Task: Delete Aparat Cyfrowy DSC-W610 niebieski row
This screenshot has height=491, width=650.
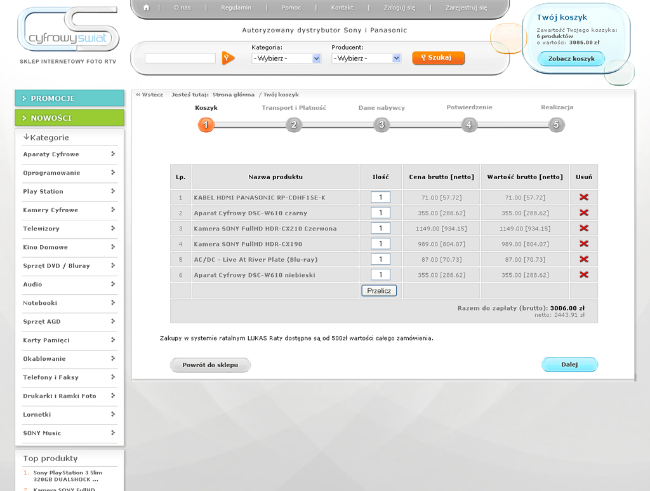Action: click(583, 274)
